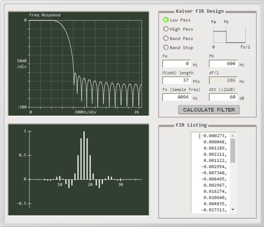Click the Fa frequency input field
Screen dimensions: 264x227
(177, 64)
